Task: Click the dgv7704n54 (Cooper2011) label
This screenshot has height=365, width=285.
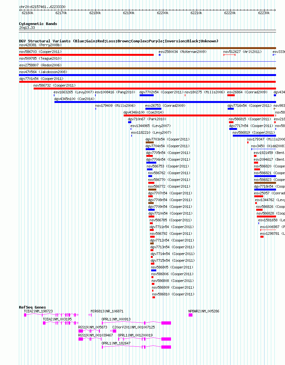Action: pos(167,146)
